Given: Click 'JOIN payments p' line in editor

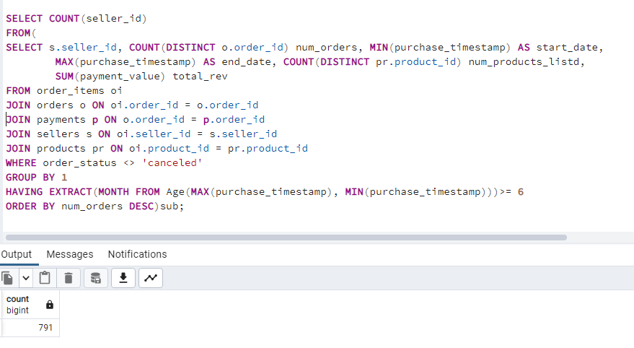Looking at the screenshot, I should click(136, 119).
